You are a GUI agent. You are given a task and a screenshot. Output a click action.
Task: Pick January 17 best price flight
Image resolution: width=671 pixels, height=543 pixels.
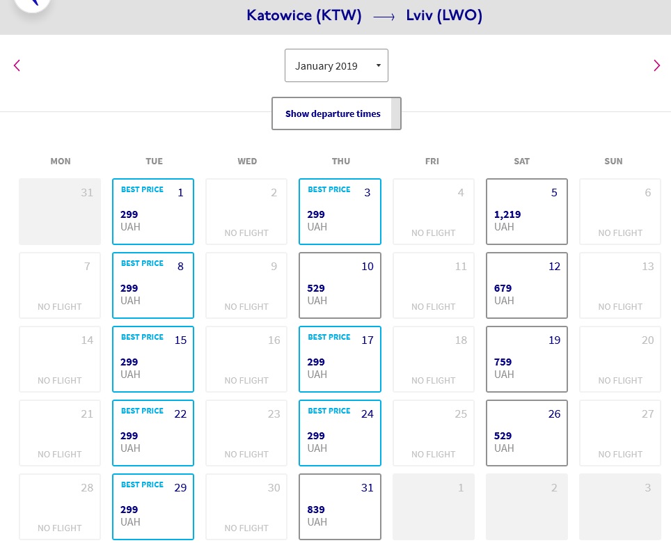tap(340, 359)
